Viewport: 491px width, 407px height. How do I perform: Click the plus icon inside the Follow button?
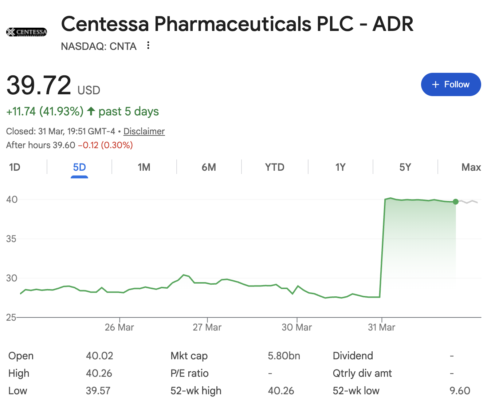coord(435,84)
